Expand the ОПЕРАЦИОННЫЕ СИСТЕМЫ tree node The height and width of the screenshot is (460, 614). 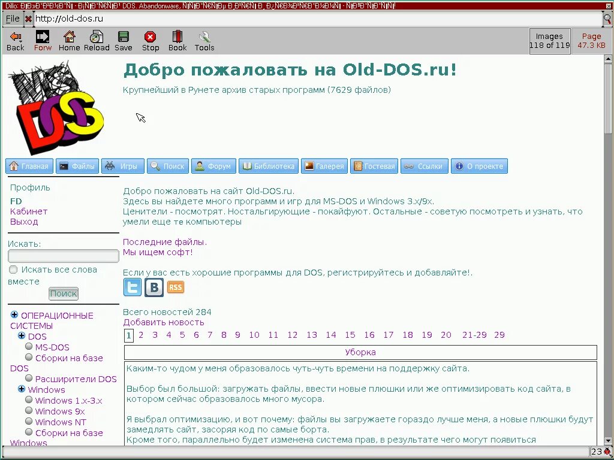pos(14,315)
